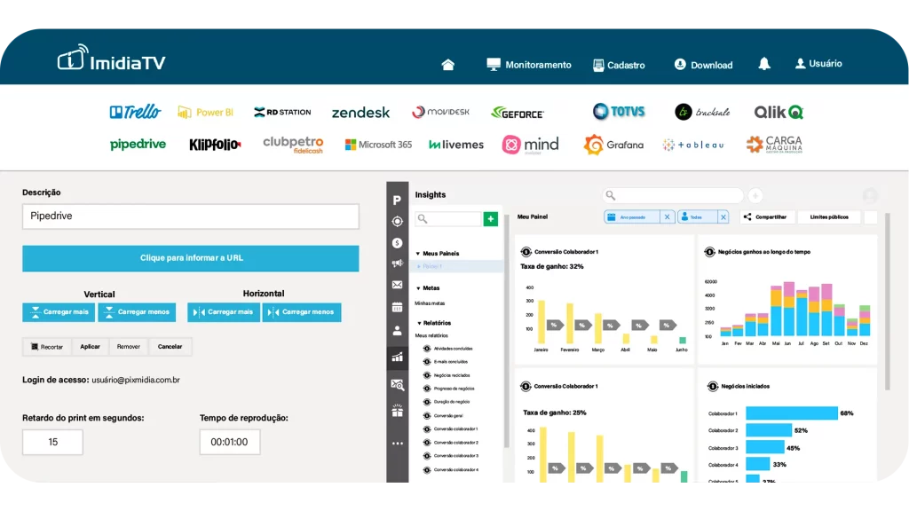Select the Trello integration logo
Screen dimensions: 909x511
click(135, 112)
